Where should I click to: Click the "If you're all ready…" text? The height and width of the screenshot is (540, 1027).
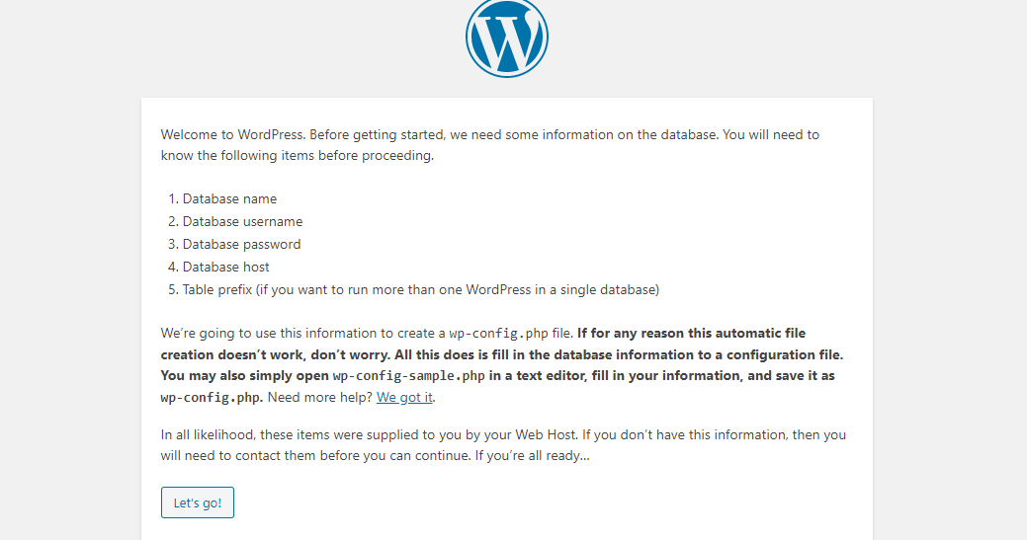[x=533, y=456]
